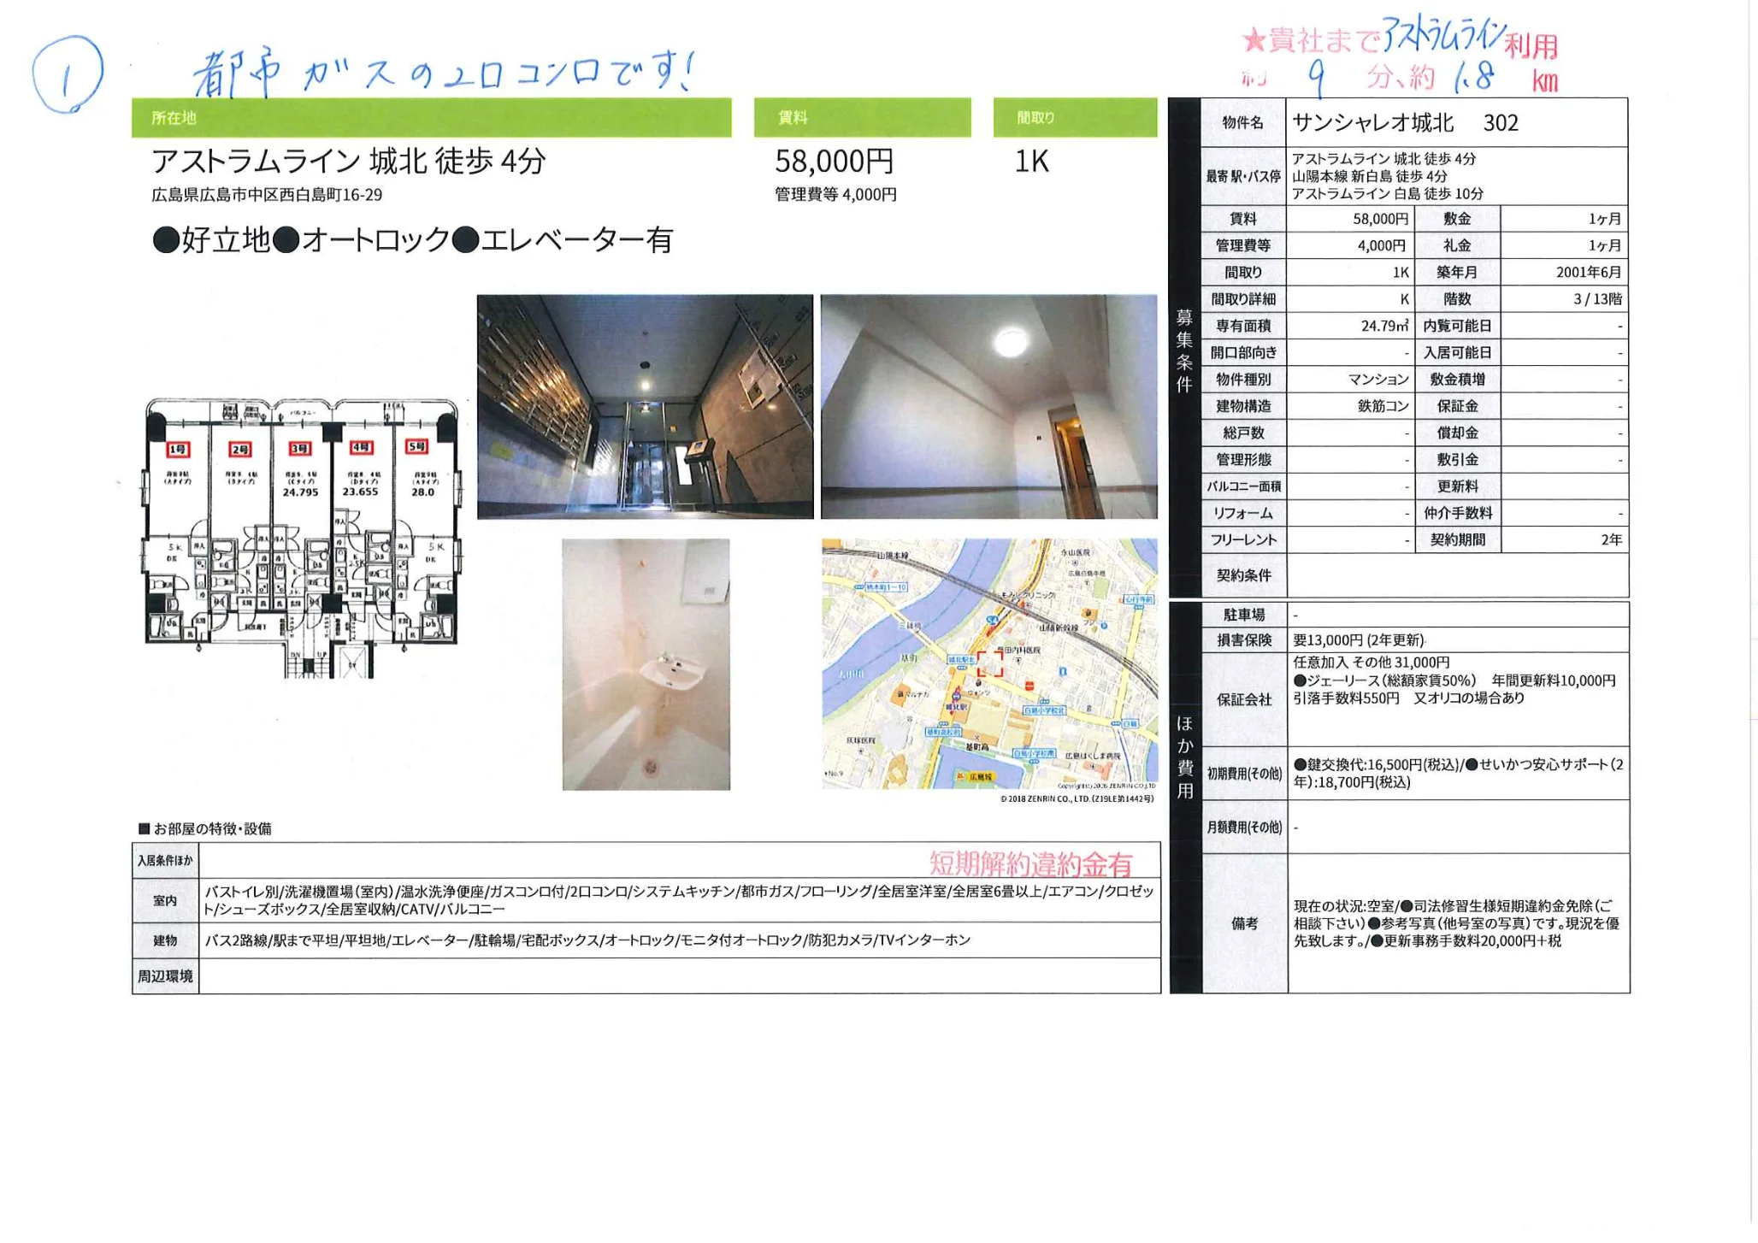This screenshot has width=1758, height=1243.
Task: Click the ●オートロック feature bullet
Action: point(368,242)
